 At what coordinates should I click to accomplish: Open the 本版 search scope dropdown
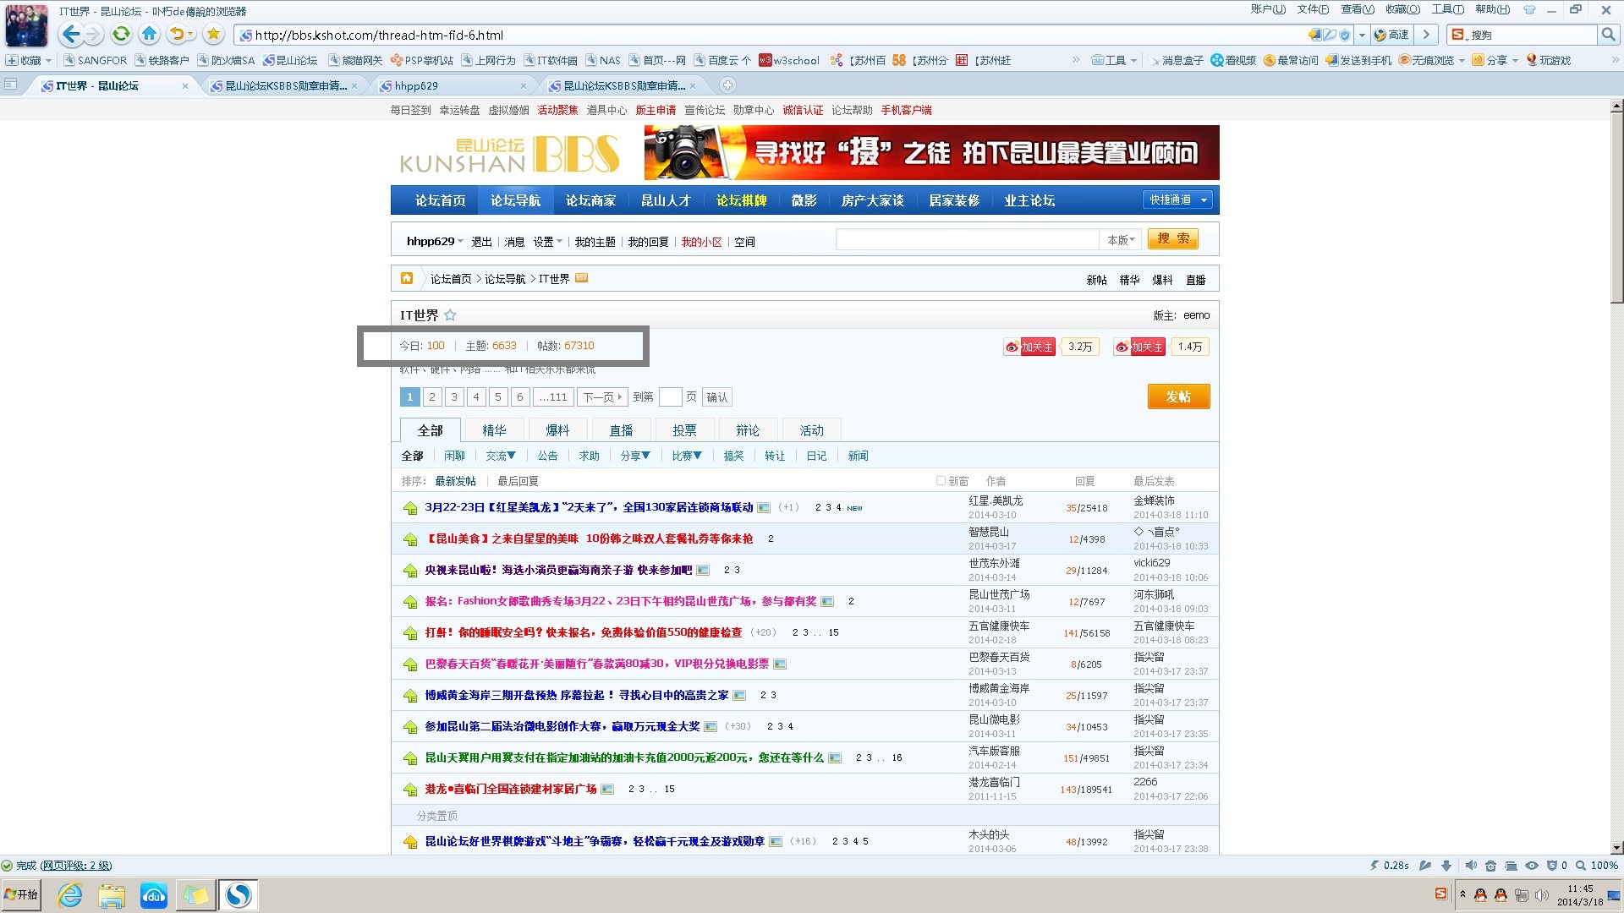(1121, 240)
